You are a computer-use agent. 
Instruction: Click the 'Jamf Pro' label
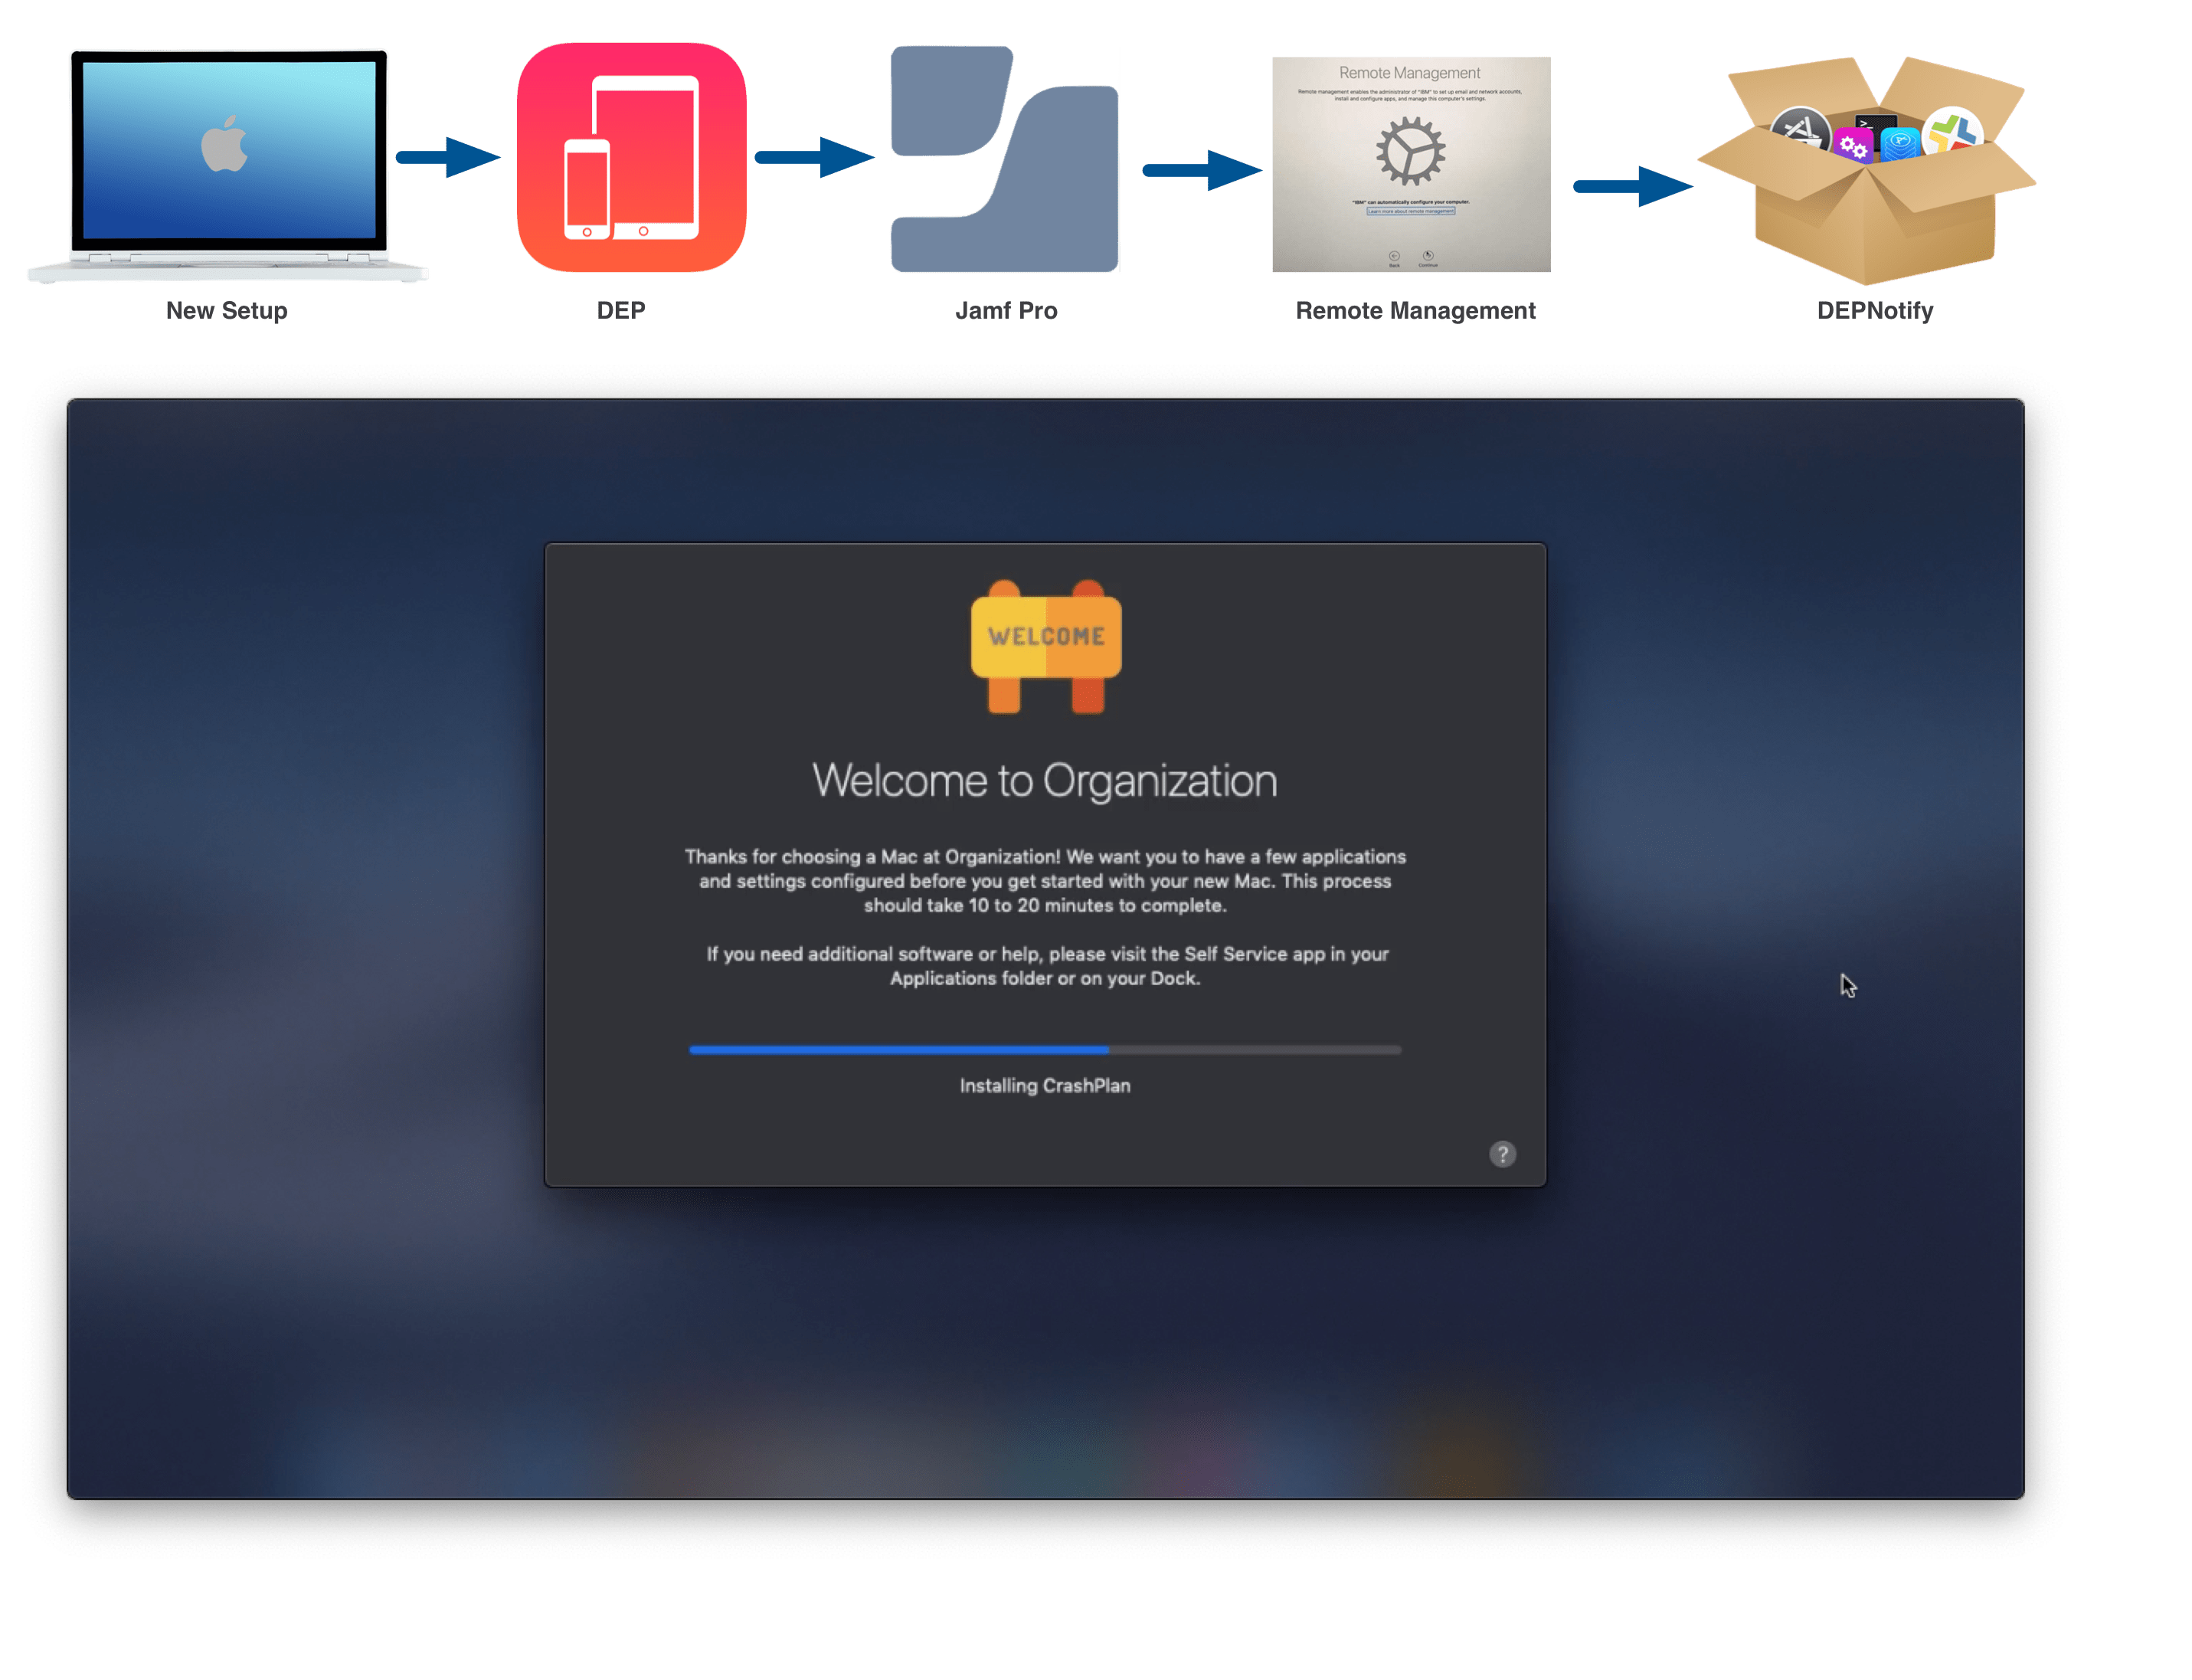(1006, 311)
